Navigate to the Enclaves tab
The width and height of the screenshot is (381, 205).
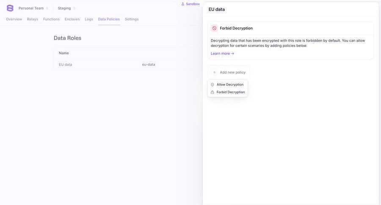point(72,19)
